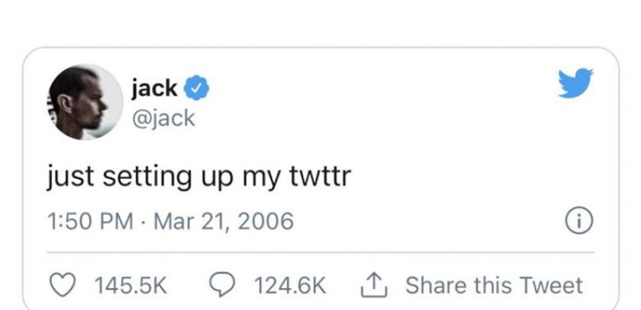This screenshot has height=310, width=641.
Task: Open jack's profile picture
Action: click(85, 102)
